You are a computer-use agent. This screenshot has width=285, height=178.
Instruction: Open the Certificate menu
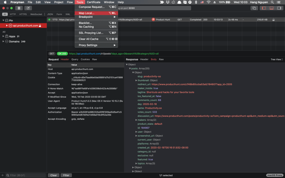click(93, 2)
